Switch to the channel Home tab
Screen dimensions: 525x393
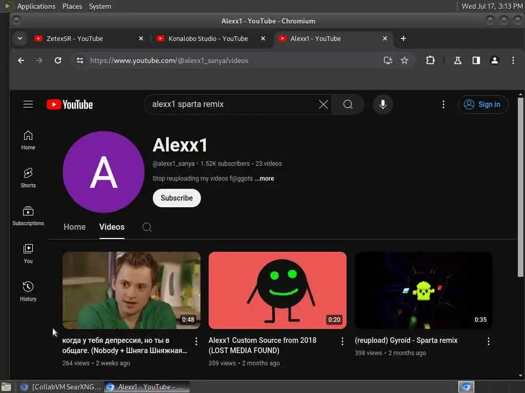75,227
